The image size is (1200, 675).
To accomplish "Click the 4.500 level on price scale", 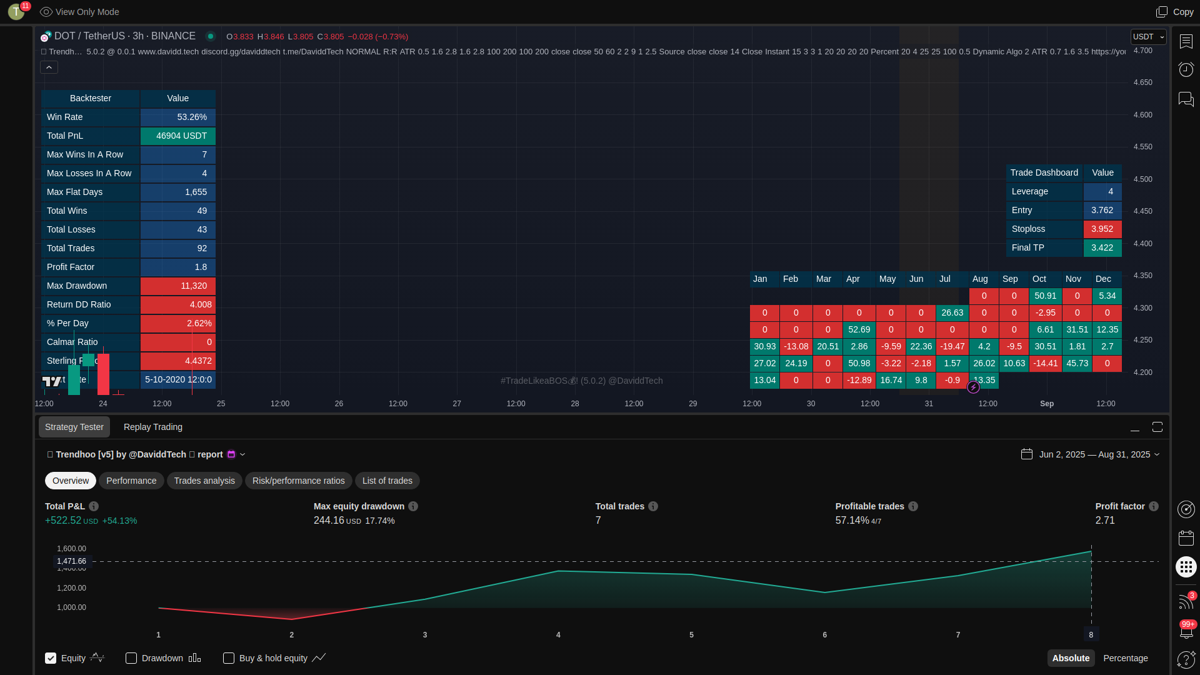I will point(1143,179).
